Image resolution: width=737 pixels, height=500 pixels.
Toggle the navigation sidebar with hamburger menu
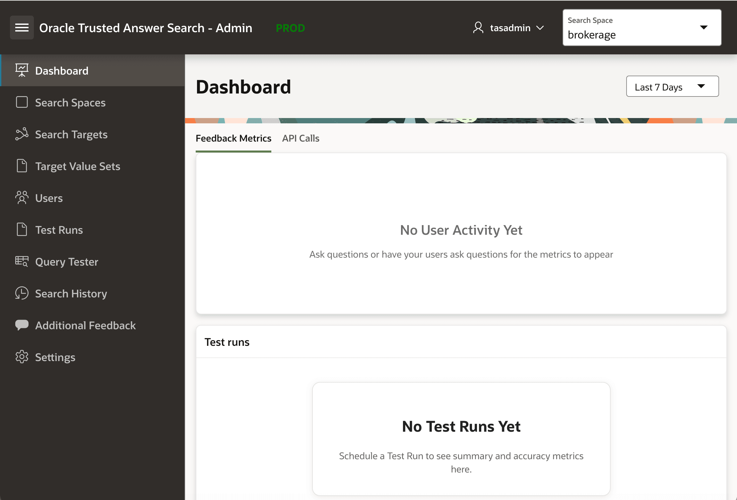coord(22,28)
